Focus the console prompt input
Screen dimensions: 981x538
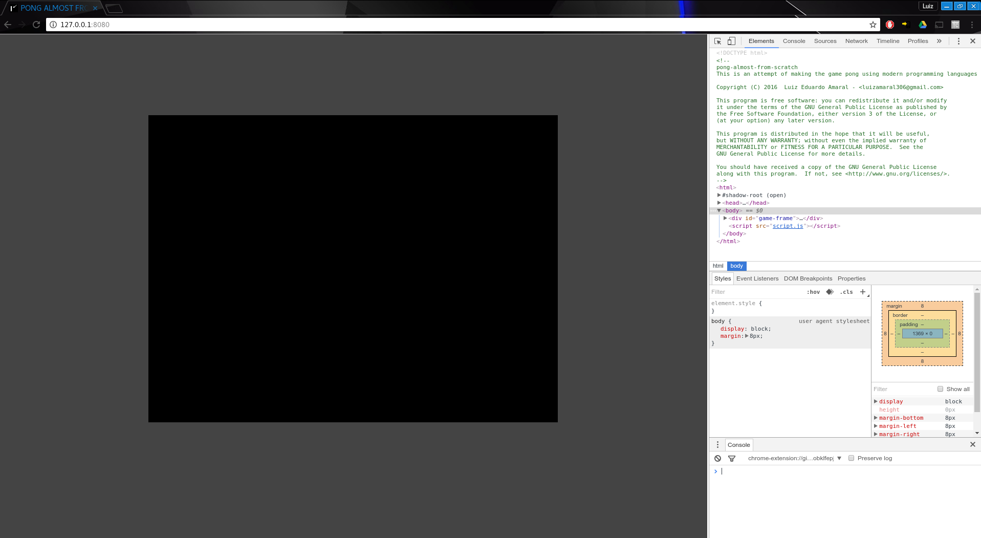[849, 471]
